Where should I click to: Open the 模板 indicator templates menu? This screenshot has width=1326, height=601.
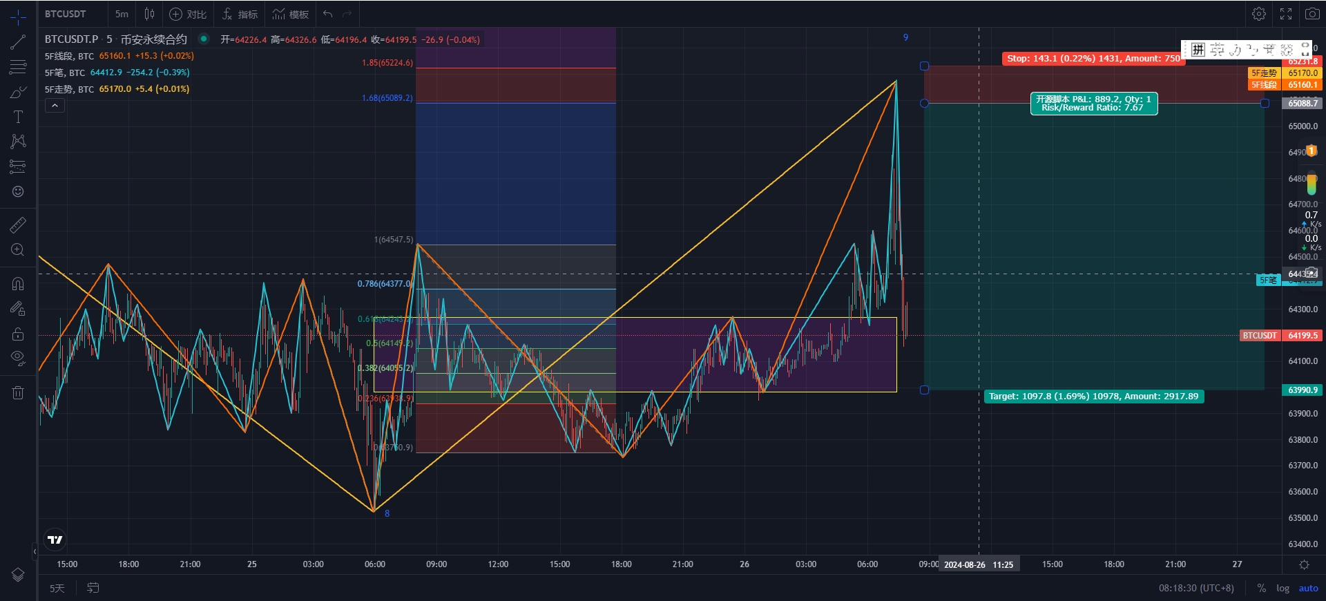click(291, 14)
